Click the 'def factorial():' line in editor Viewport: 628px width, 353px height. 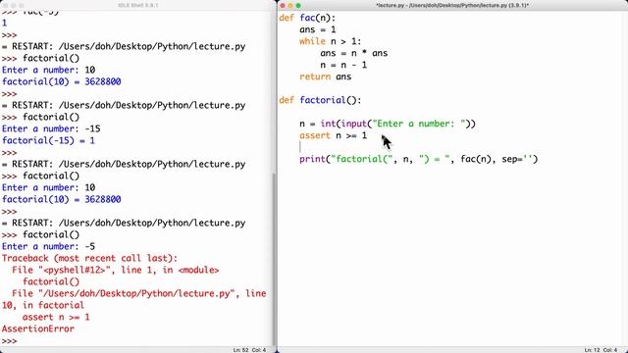point(320,100)
